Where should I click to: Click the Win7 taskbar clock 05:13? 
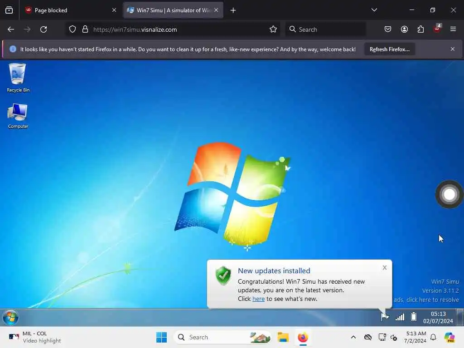pyautogui.click(x=438, y=317)
